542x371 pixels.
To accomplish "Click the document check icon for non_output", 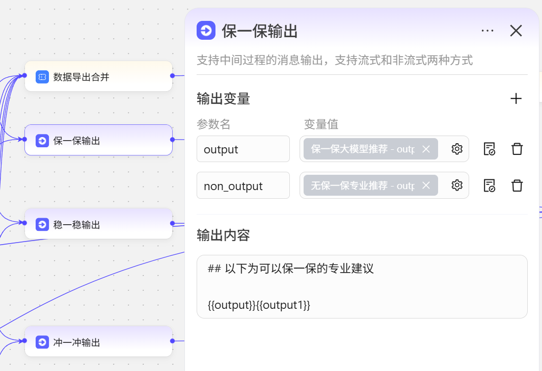I will [x=489, y=185].
